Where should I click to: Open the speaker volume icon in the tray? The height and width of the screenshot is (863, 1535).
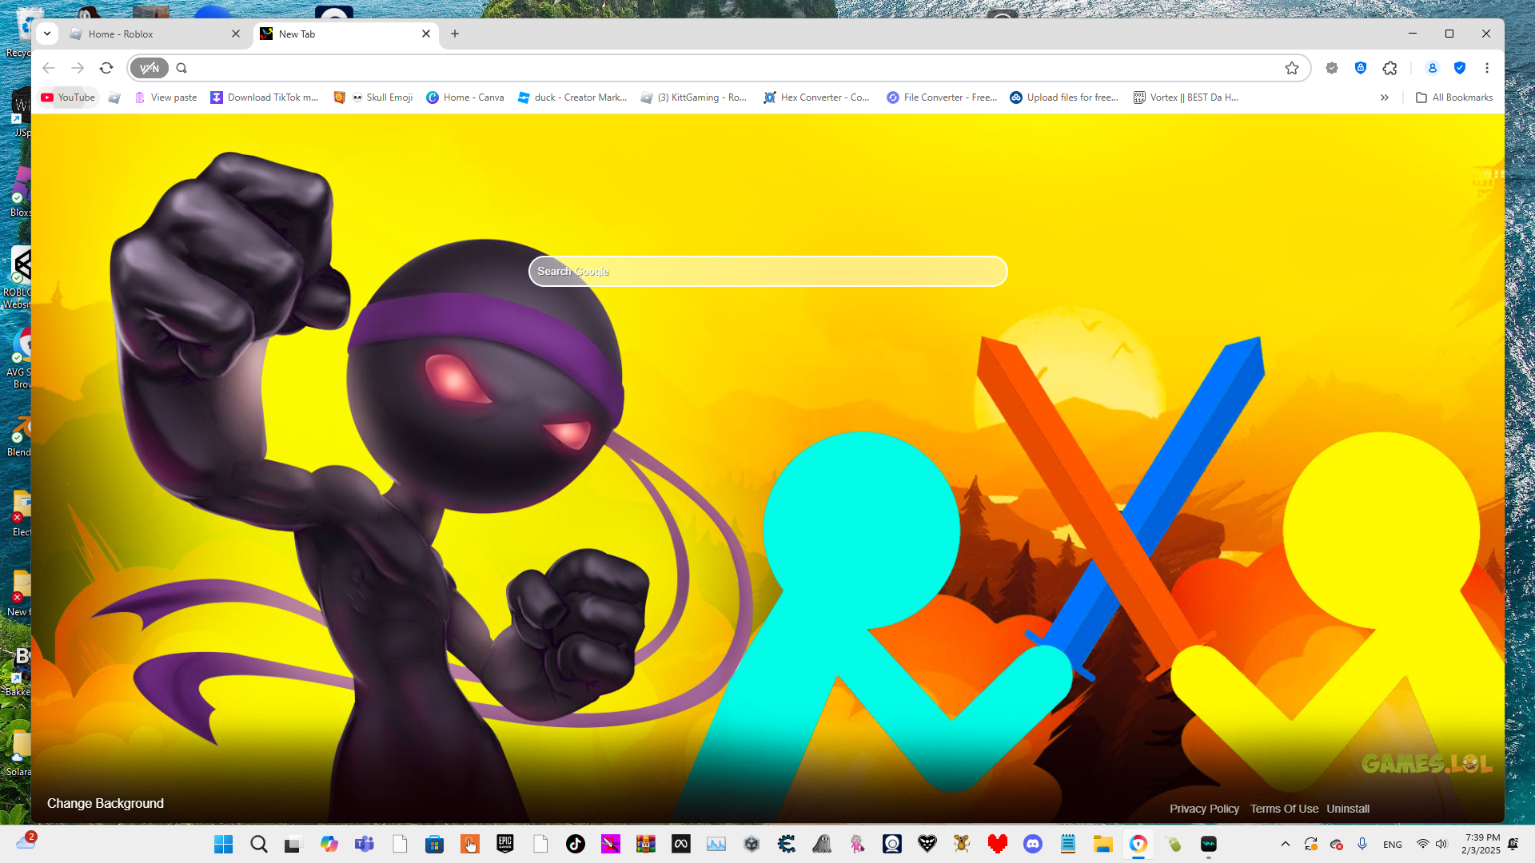1441,844
